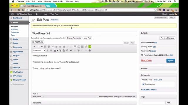
Task: Click the shopping cart toolbar icon
Action: tap(86, 47)
